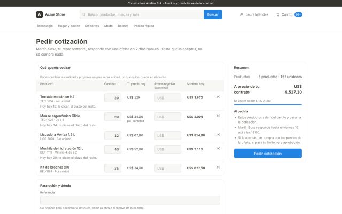Viewport: 342px width, 214px height.
Task: Open the Belleza category
Action: click(123, 26)
